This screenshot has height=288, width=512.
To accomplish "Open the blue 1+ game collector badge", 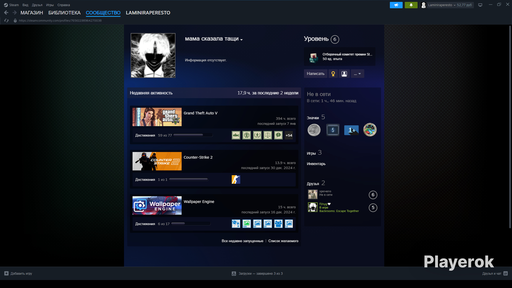I will coord(351,130).
